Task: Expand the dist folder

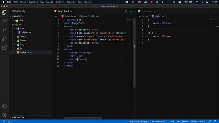Action: tap(21, 20)
